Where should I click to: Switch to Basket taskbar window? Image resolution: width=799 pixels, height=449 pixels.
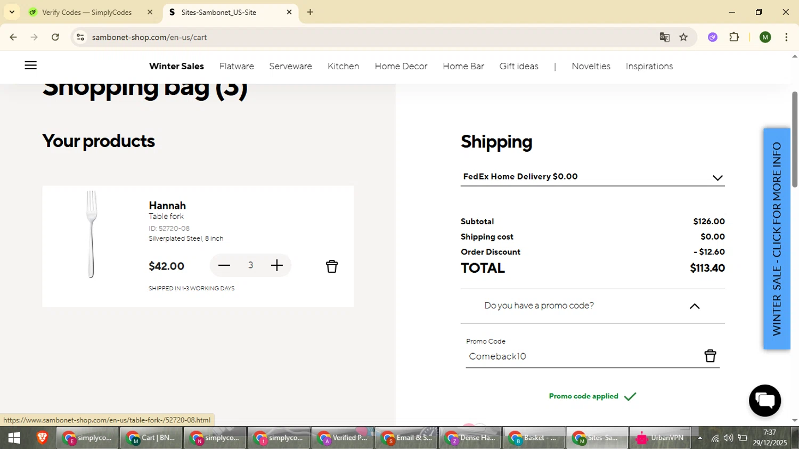534,438
